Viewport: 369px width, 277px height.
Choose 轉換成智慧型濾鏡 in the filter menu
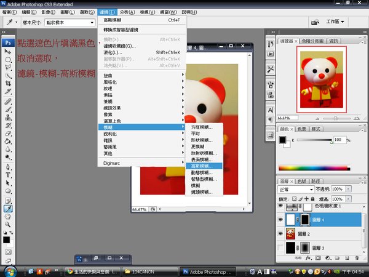tap(142, 30)
